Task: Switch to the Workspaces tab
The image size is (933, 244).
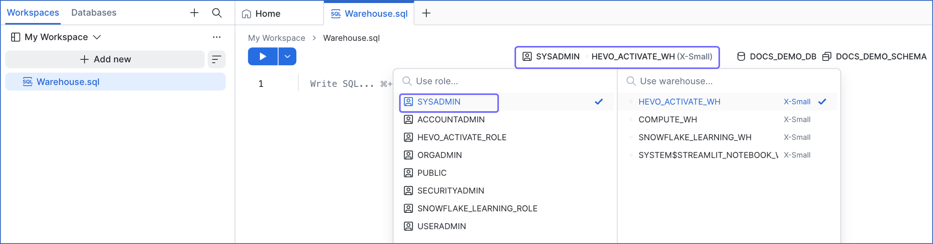Action: [x=33, y=13]
